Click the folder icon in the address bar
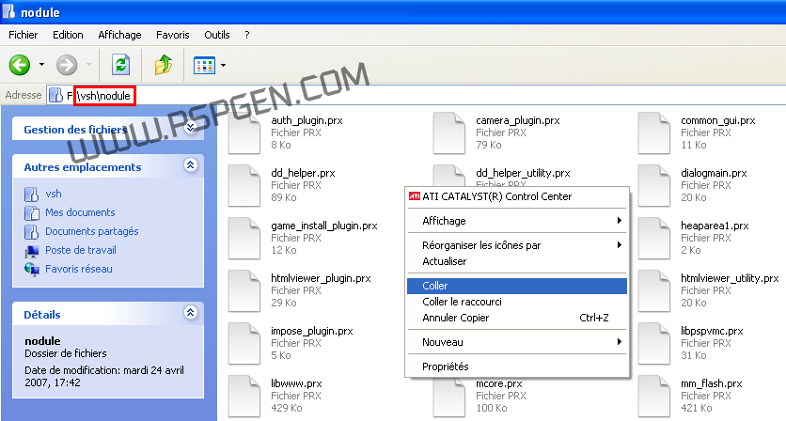786x421 pixels. tap(56, 95)
